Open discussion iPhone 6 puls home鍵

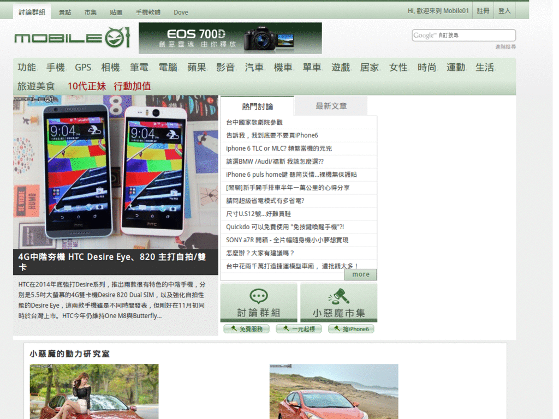tap(292, 175)
